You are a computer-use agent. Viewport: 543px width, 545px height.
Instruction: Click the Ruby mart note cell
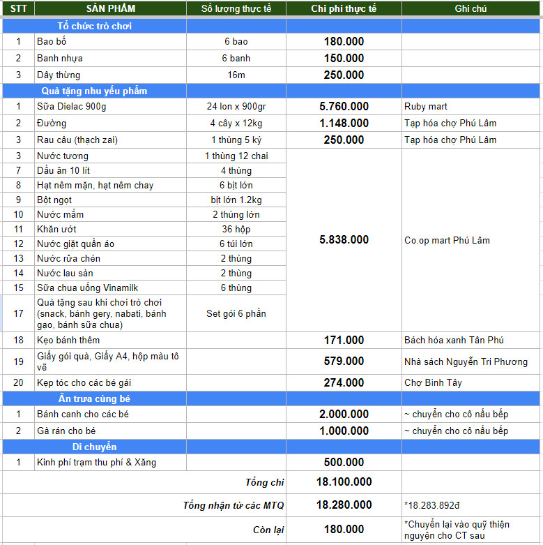tap(471, 107)
